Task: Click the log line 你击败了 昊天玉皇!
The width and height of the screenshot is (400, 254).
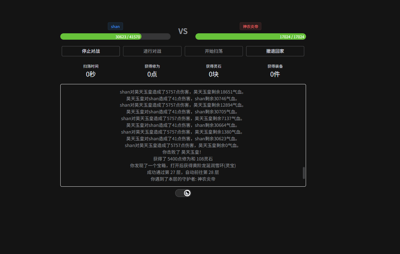Action: (x=183, y=152)
